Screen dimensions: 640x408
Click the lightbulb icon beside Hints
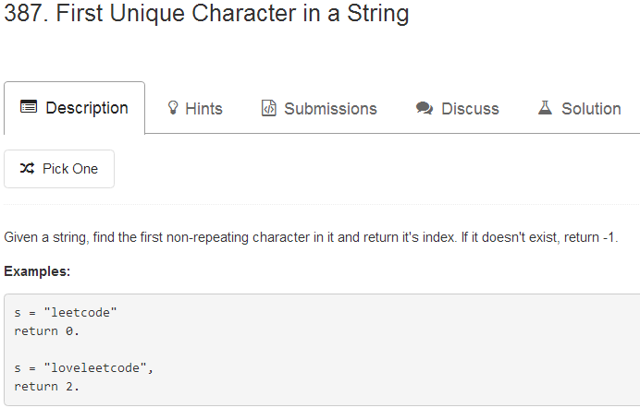(173, 108)
